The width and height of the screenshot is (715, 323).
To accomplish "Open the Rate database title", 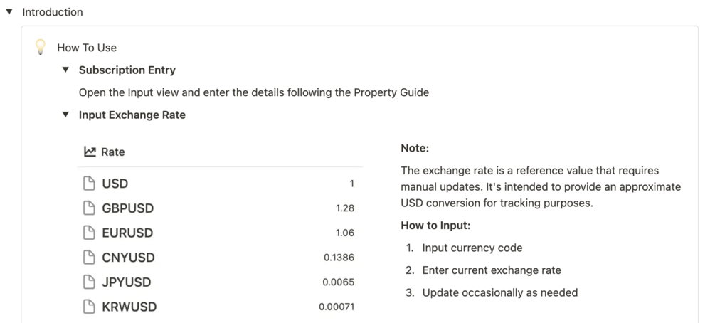I will (112, 152).
